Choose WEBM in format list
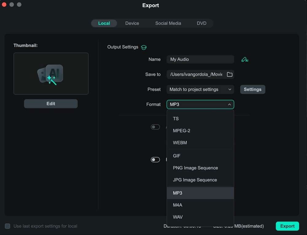Viewport: 307px width, 235px height. coord(200,143)
